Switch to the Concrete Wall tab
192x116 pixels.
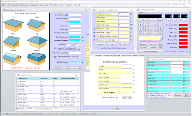108,55
